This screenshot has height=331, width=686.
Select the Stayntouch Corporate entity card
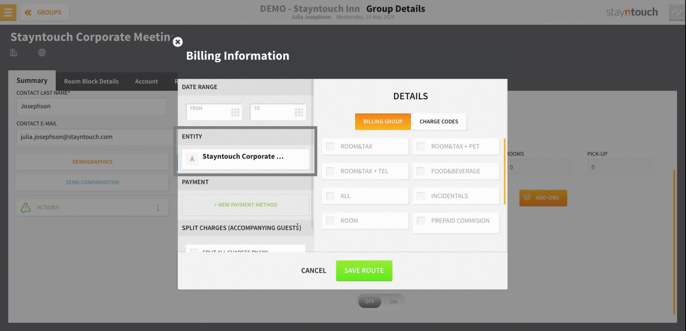[246, 159]
